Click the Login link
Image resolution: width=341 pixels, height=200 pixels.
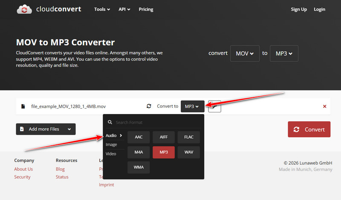tap(319, 9)
